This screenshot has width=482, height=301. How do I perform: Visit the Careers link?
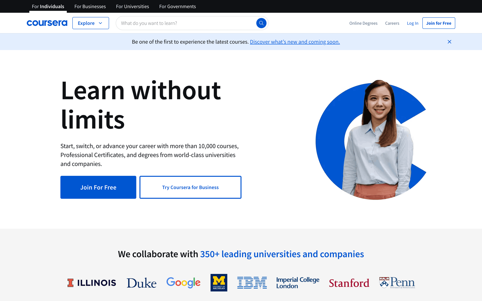pyautogui.click(x=392, y=23)
